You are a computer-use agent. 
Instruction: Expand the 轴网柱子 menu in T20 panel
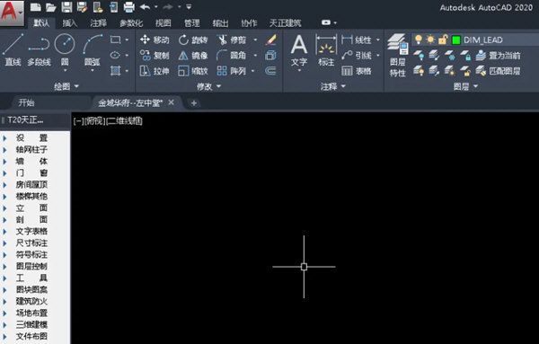(31, 150)
